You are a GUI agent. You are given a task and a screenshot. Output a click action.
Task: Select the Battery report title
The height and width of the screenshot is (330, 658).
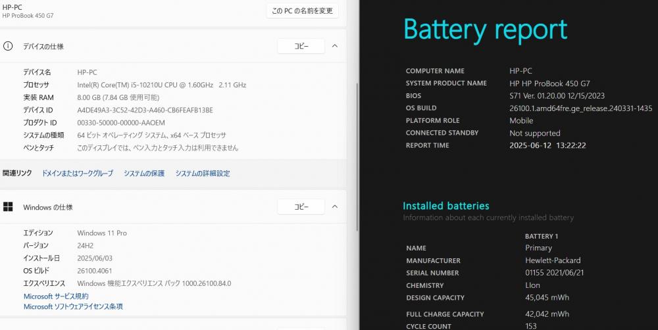[x=485, y=30]
